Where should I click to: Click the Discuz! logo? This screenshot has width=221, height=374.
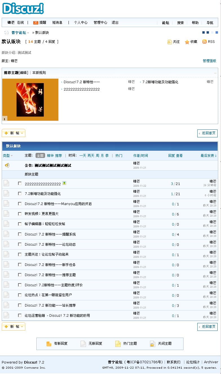click(x=23, y=8)
